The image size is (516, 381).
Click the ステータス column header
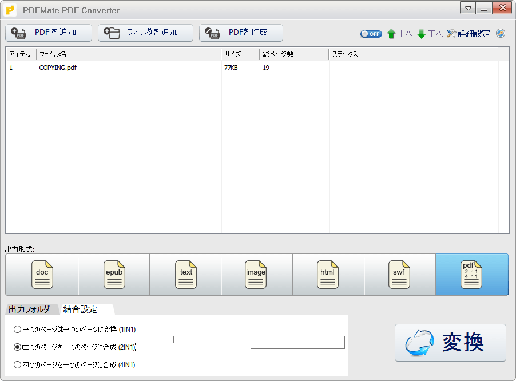tap(414, 54)
